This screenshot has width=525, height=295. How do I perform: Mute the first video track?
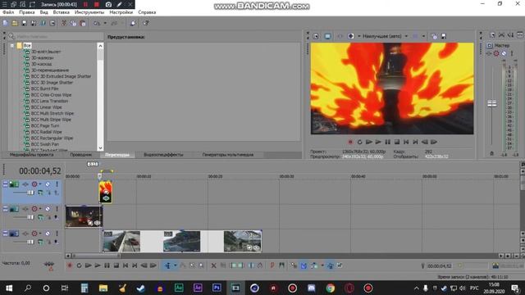[x=48, y=184]
